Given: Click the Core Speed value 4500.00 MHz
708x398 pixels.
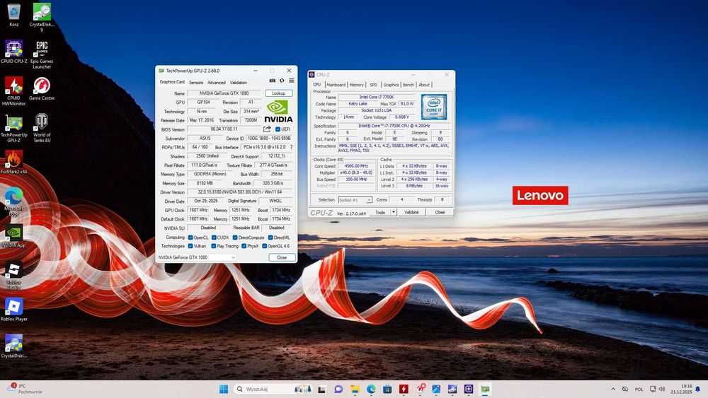Looking at the screenshot, I should coord(356,166).
